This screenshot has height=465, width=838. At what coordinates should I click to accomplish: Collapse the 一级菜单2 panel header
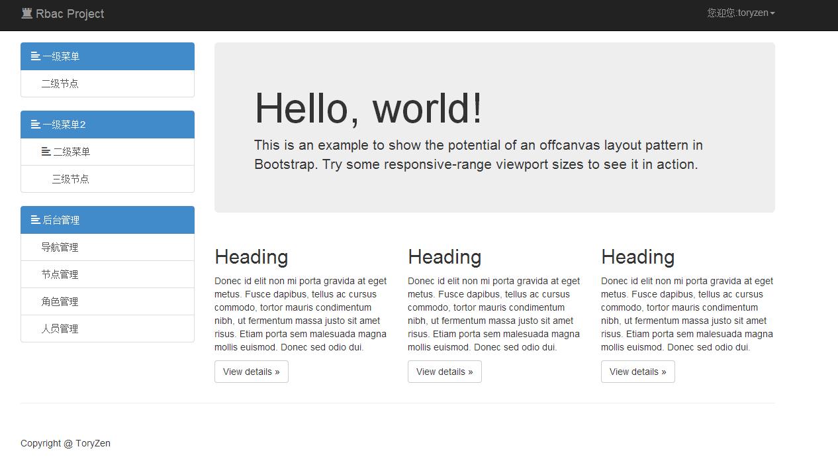[107, 125]
